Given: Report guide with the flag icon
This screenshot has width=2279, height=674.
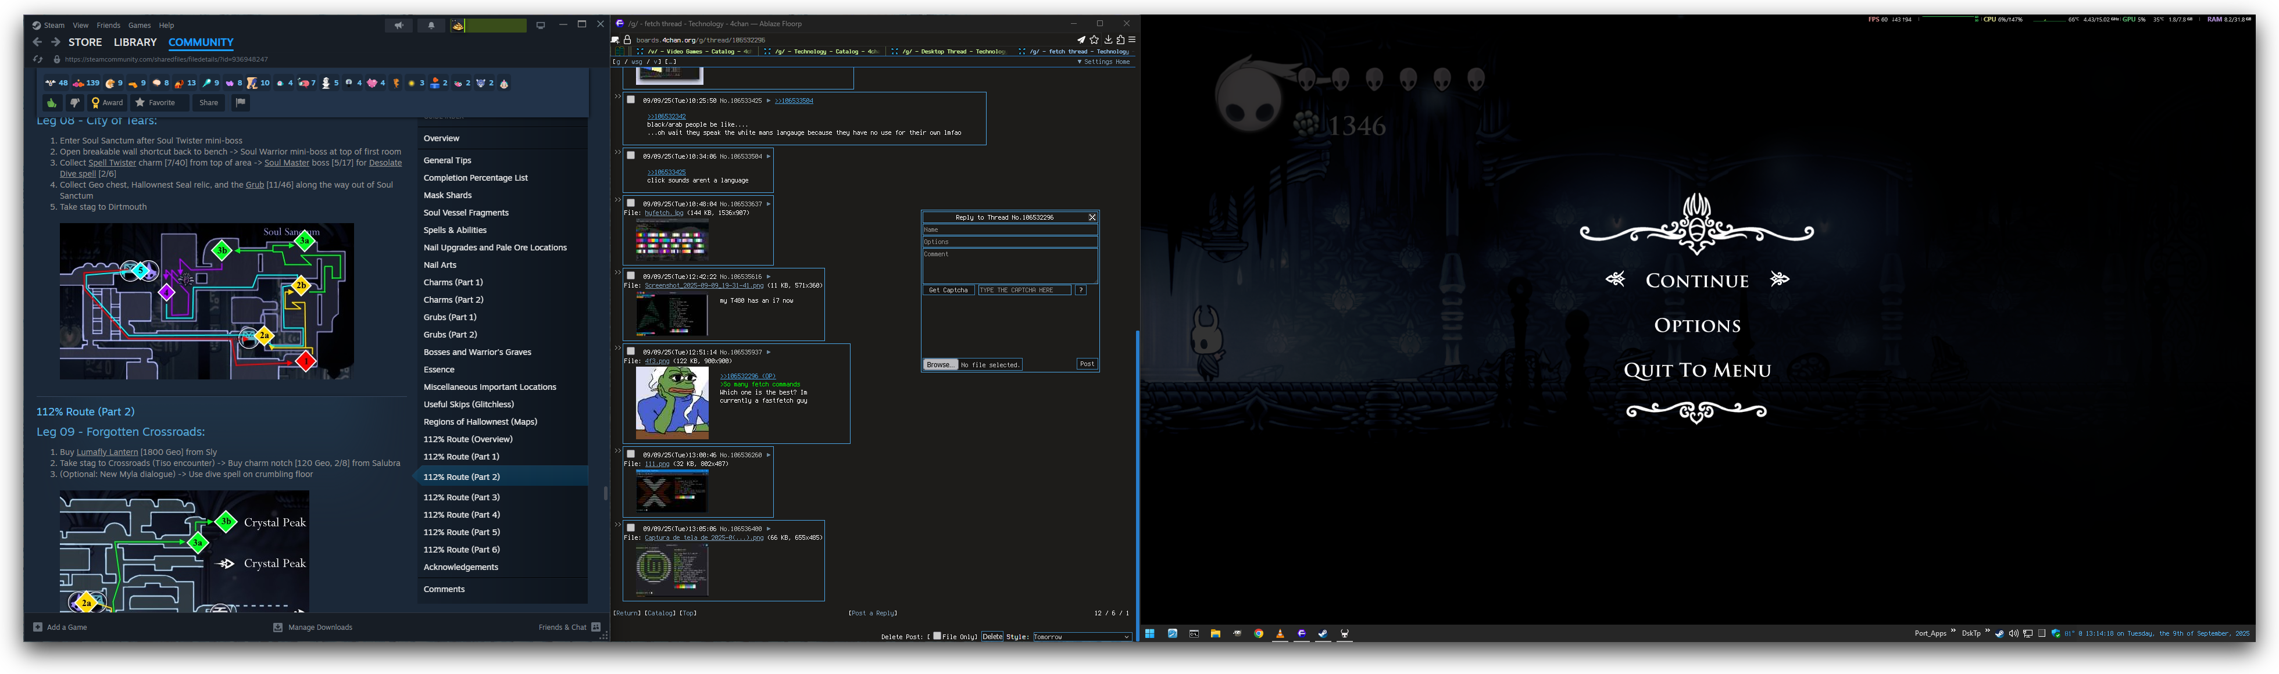Looking at the screenshot, I should [x=240, y=103].
